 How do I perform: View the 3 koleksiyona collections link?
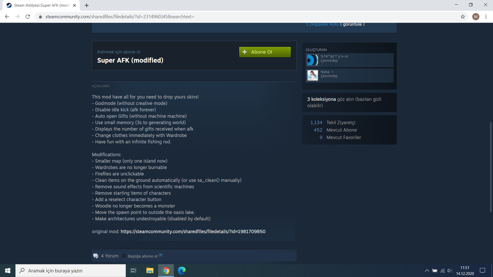click(x=321, y=99)
